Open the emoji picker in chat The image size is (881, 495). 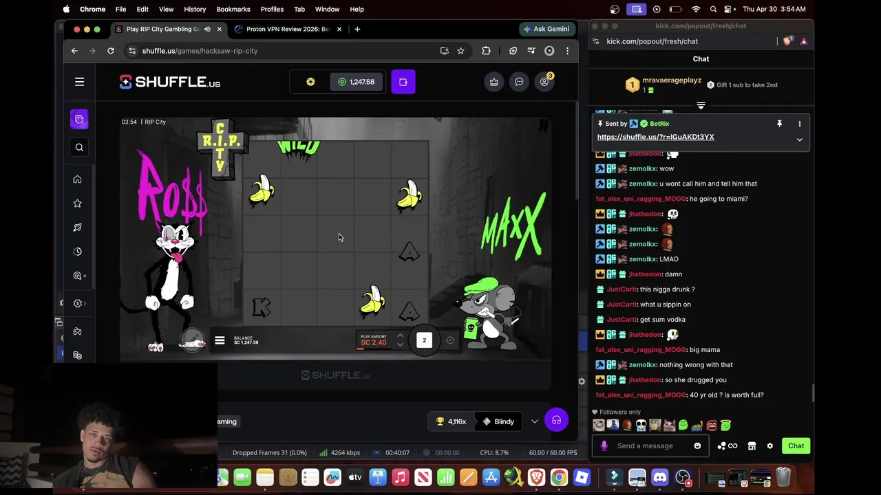[697, 445]
